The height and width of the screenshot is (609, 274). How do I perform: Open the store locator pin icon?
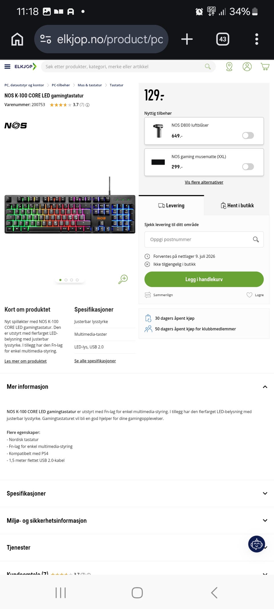229,67
